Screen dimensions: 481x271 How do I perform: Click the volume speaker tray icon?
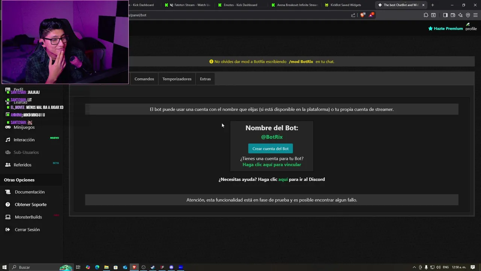click(x=438, y=267)
